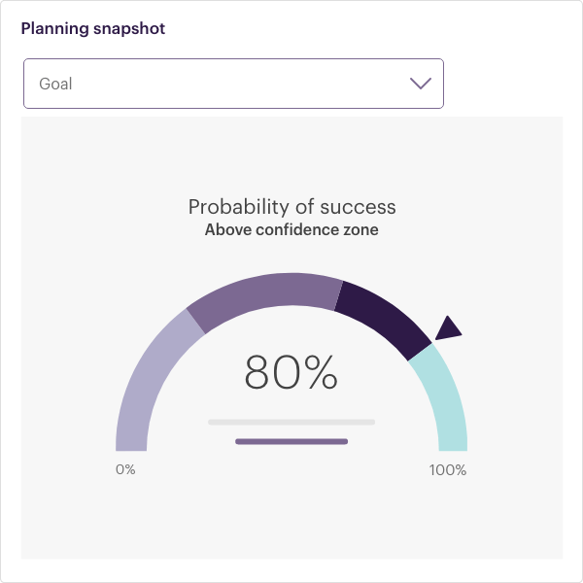Click the boundary between dark and teal segments
The height and width of the screenshot is (583, 583).
[x=420, y=352]
